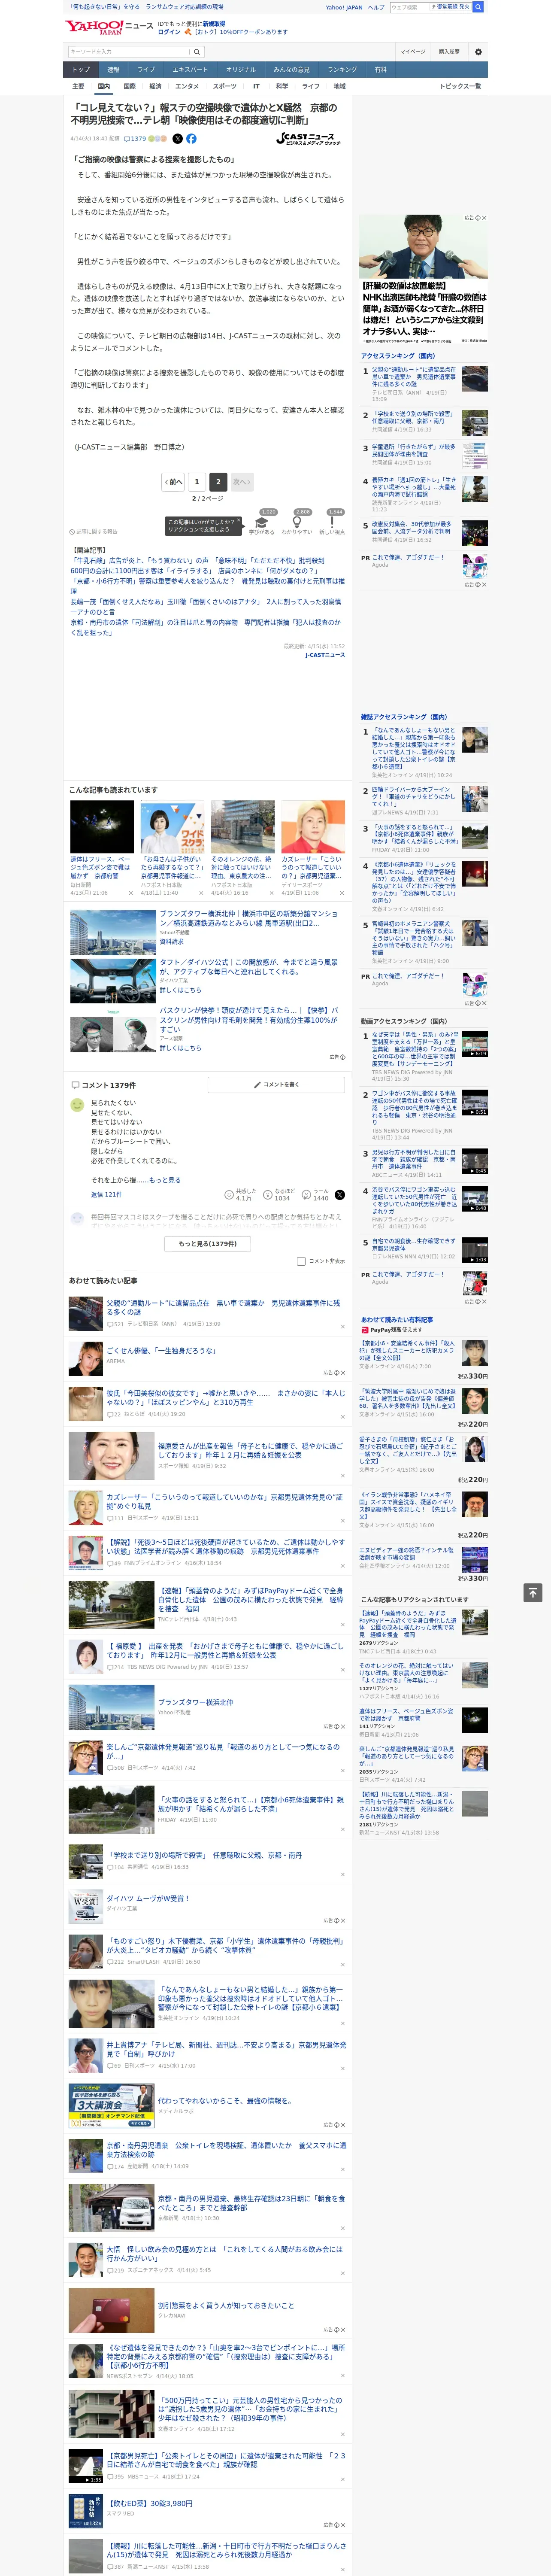Expand the 返信 121件 replies
The width and height of the screenshot is (551, 2576).
click(106, 1194)
